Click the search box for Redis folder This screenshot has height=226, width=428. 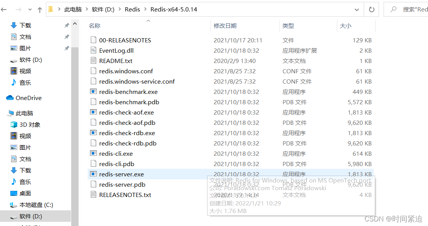click(x=406, y=9)
